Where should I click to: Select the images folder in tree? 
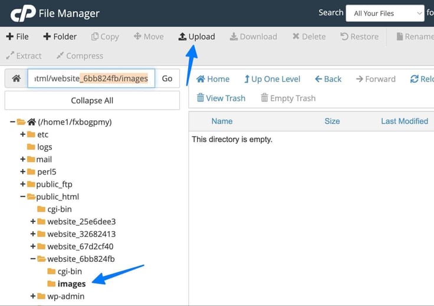click(72, 284)
